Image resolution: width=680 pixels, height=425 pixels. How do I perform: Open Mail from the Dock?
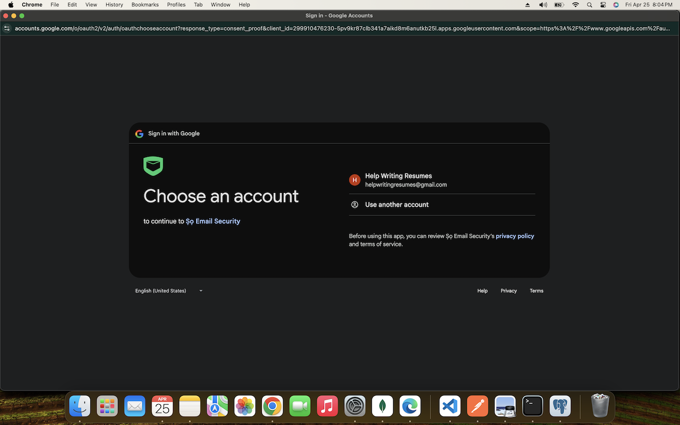tap(135, 406)
